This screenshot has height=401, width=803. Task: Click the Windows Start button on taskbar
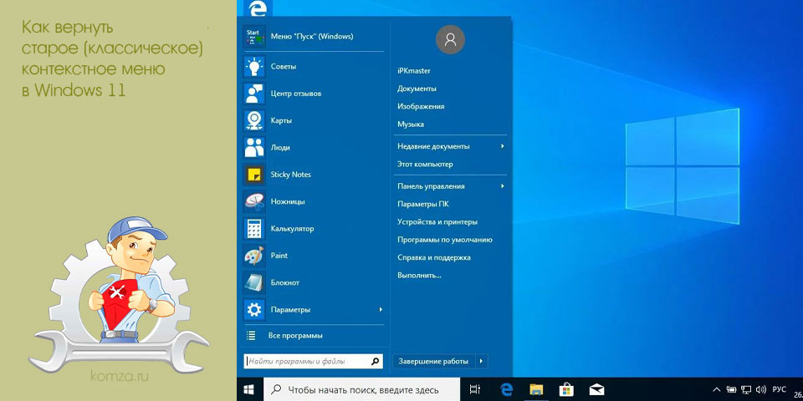tap(249, 390)
